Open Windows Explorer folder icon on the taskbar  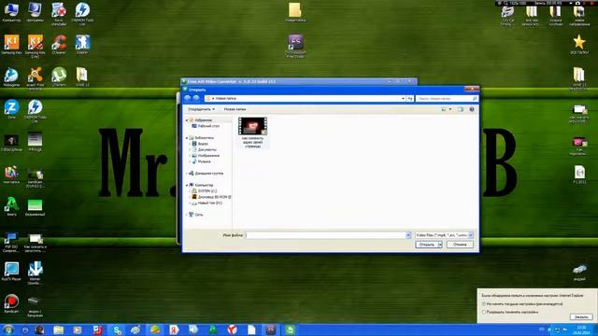pyautogui.click(x=58, y=329)
